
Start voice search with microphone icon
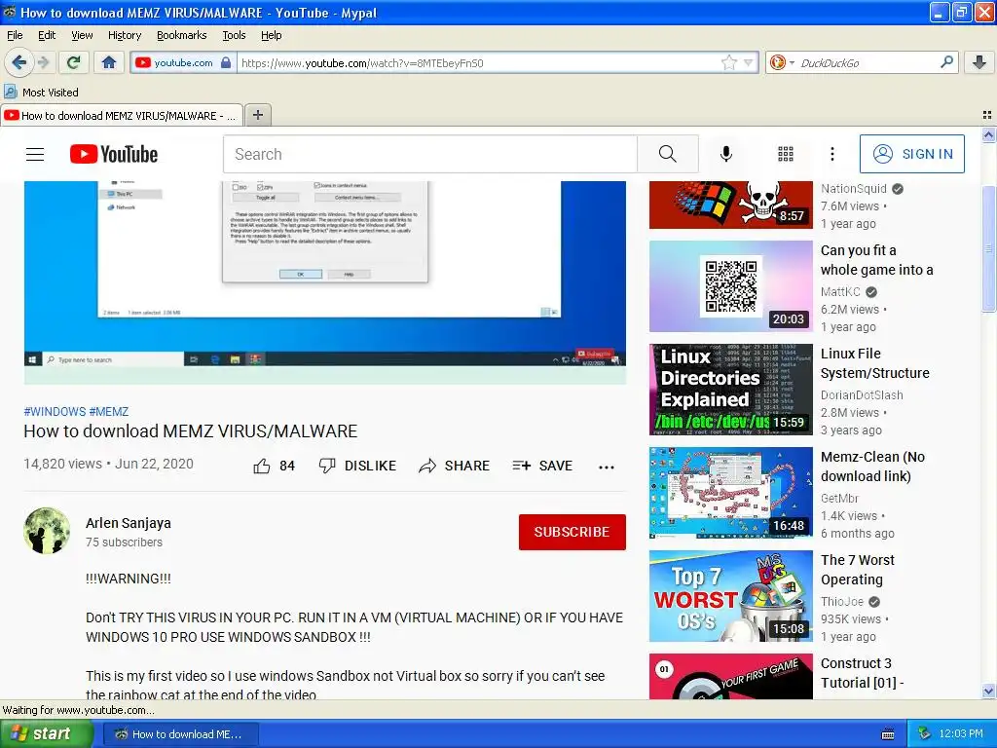pyautogui.click(x=726, y=154)
